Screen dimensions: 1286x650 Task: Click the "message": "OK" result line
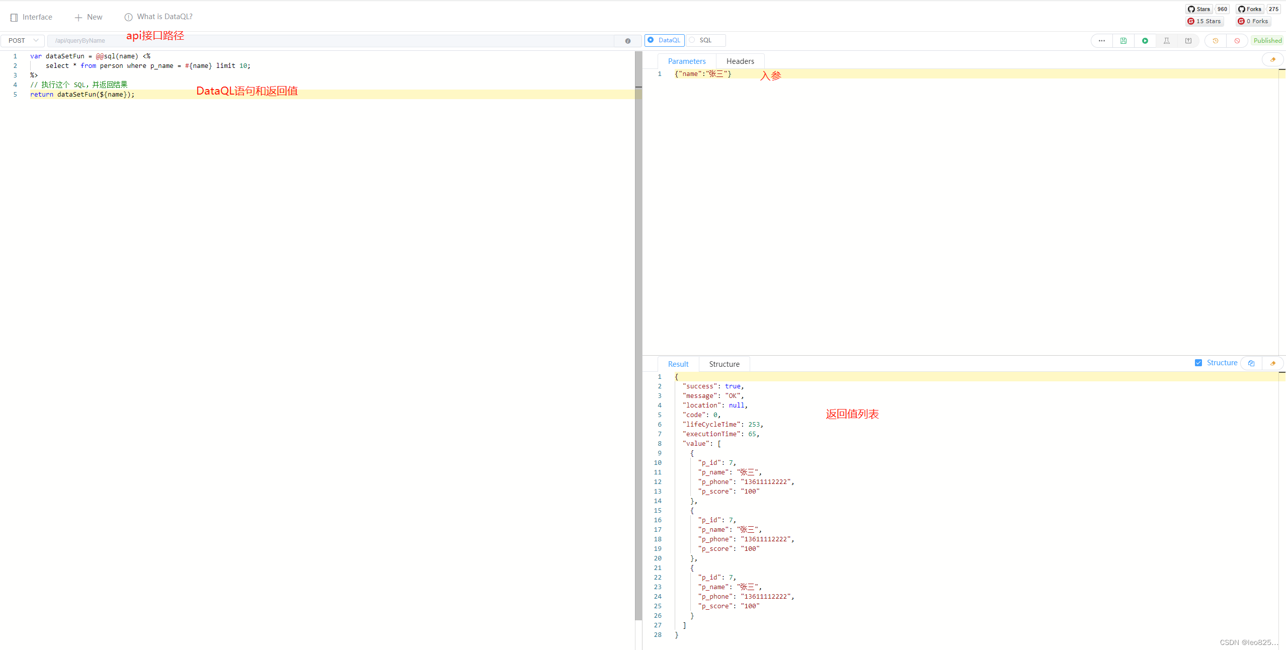coord(713,396)
